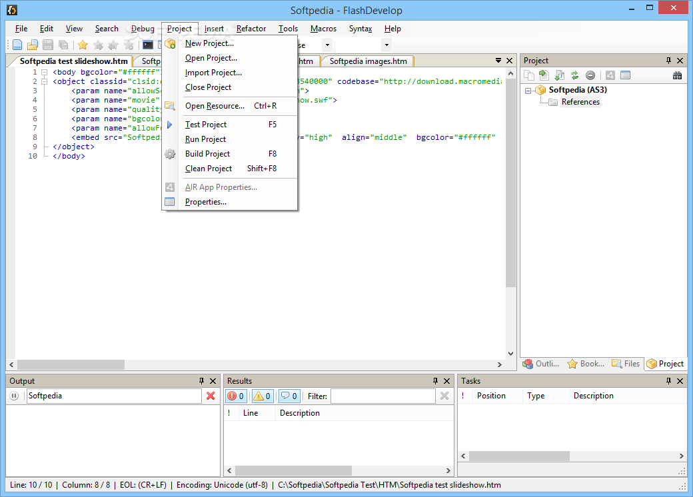
Task: Click the project properties list icon in Project toolbar
Action: coord(626,75)
